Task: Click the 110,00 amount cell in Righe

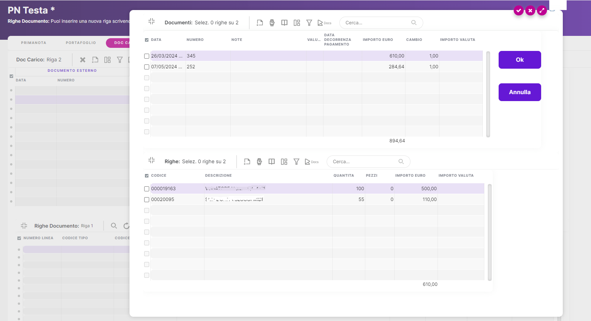Action: [416, 199]
